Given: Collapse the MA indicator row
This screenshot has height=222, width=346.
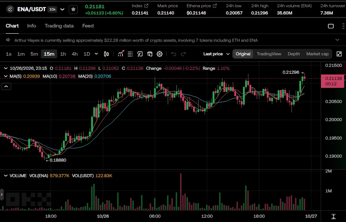Looking at the screenshot, I should [x=6, y=76].
